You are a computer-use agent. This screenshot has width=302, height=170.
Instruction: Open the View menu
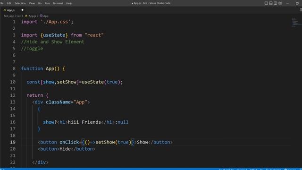(x=32, y=3)
